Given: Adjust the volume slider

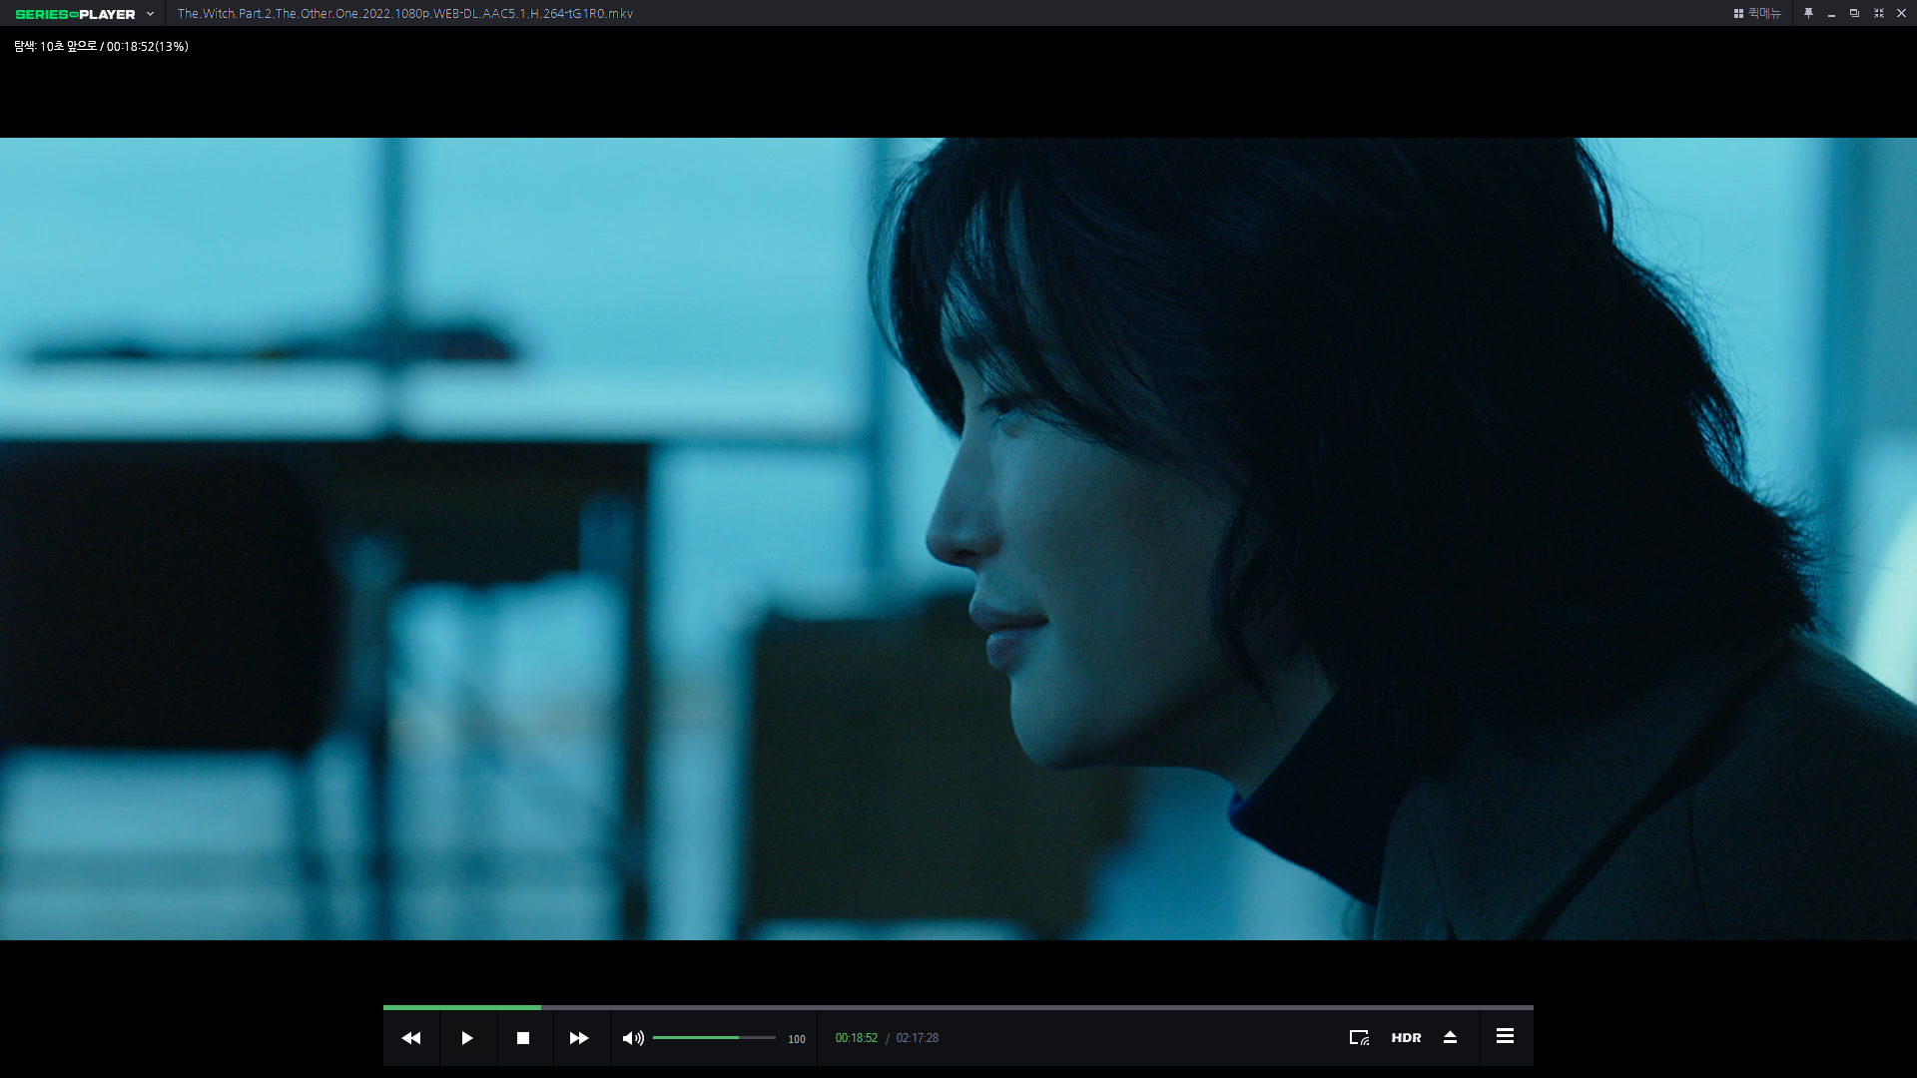Looking at the screenshot, I should [x=714, y=1038].
